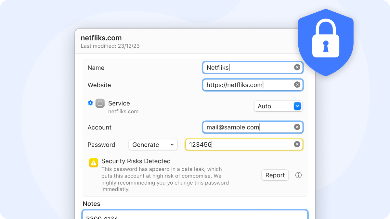Click the blue chevron on Auto selector
This screenshot has width=390, height=219.
[298, 106]
